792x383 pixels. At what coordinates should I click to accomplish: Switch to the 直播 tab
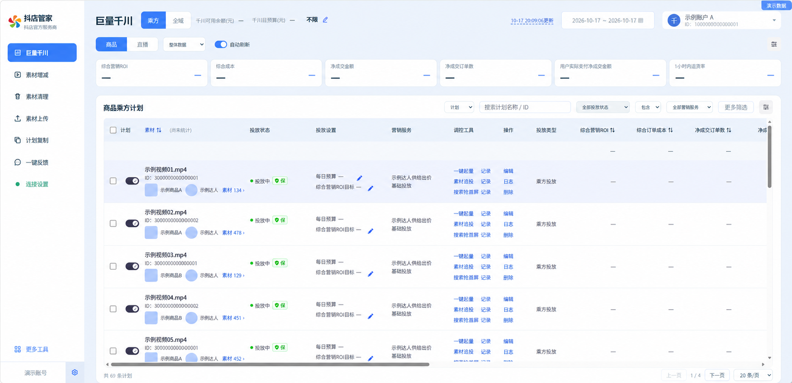point(142,44)
